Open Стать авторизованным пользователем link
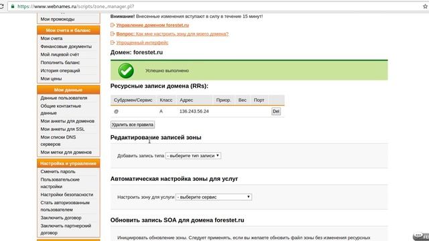 coord(65,206)
